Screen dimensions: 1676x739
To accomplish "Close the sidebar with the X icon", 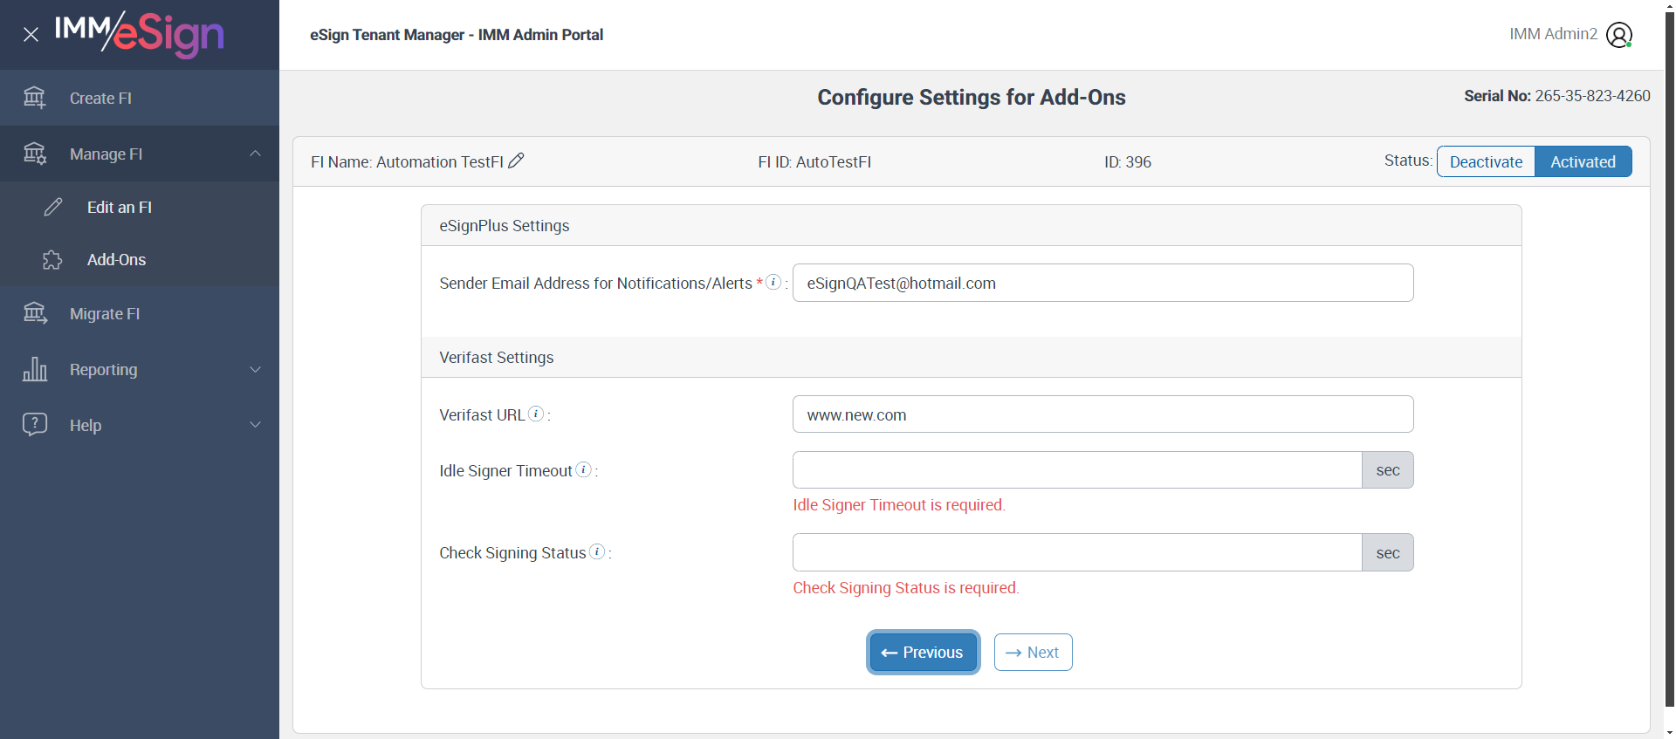I will (x=31, y=35).
